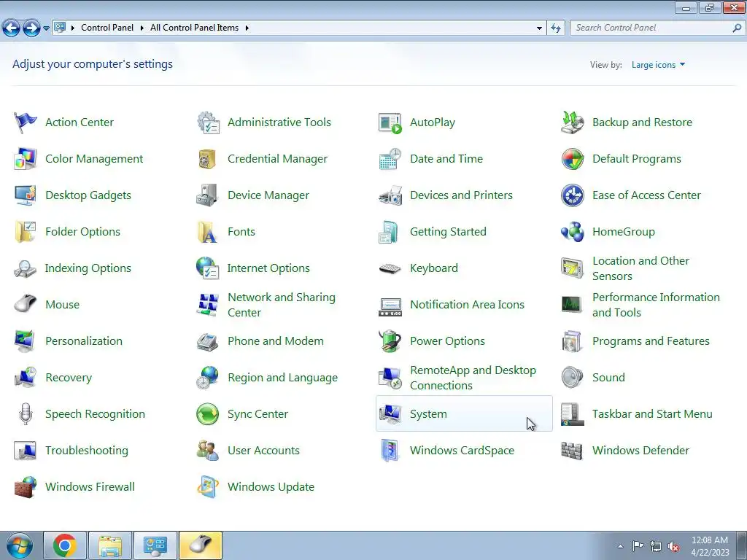Image resolution: width=747 pixels, height=560 pixels.
Task: Open the Troubleshooting link
Action: [87, 451]
